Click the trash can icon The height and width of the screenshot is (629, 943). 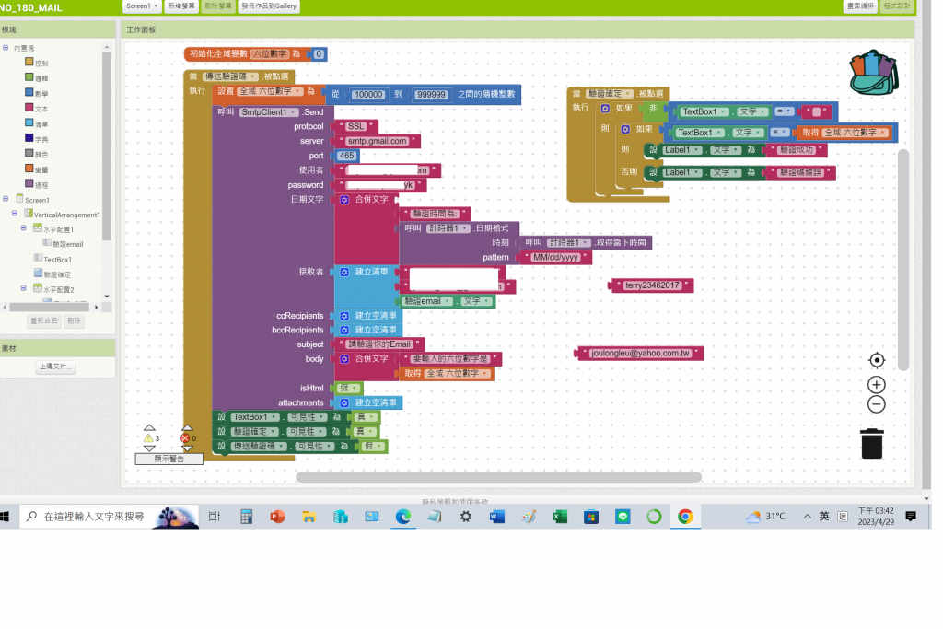pyautogui.click(x=871, y=443)
